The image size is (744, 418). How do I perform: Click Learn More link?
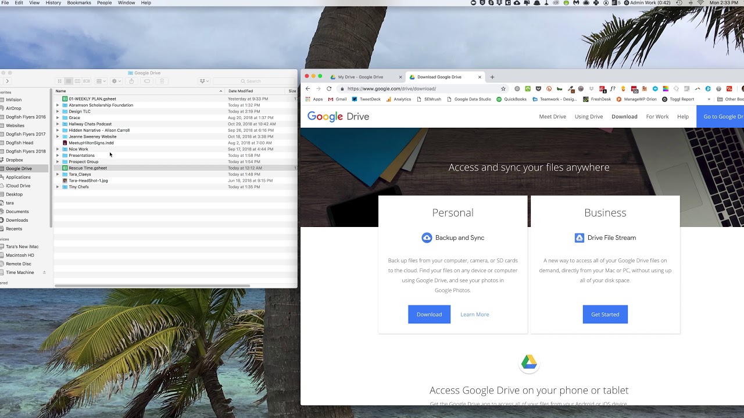click(x=475, y=315)
